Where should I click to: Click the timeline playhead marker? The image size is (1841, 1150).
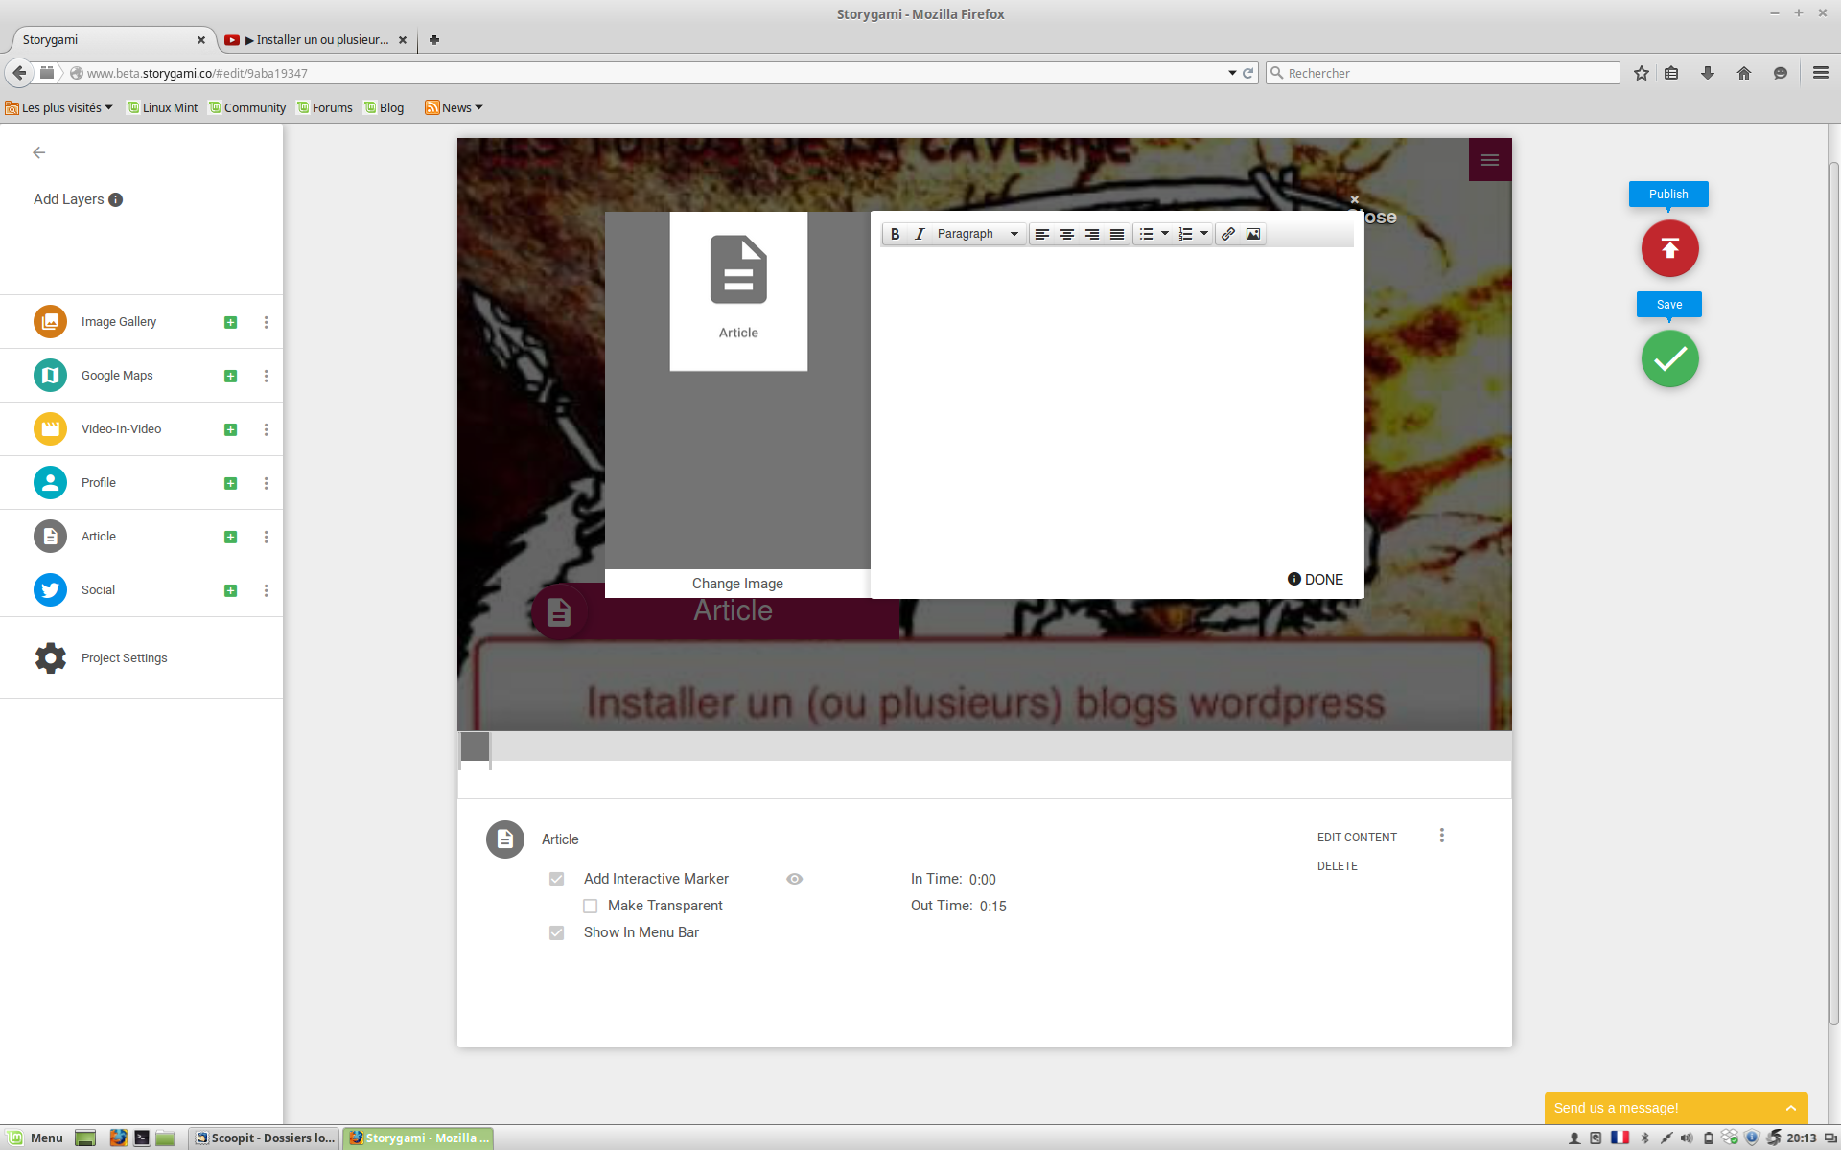tap(476, 747)
